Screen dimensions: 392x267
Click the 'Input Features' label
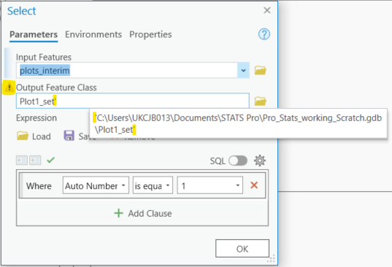44,57
